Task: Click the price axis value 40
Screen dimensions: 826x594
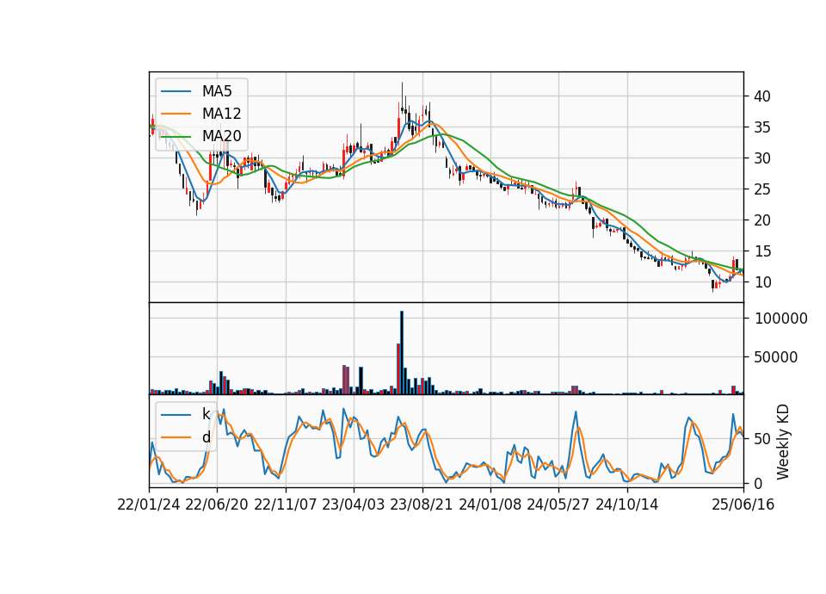Action: tap(762, 96)
